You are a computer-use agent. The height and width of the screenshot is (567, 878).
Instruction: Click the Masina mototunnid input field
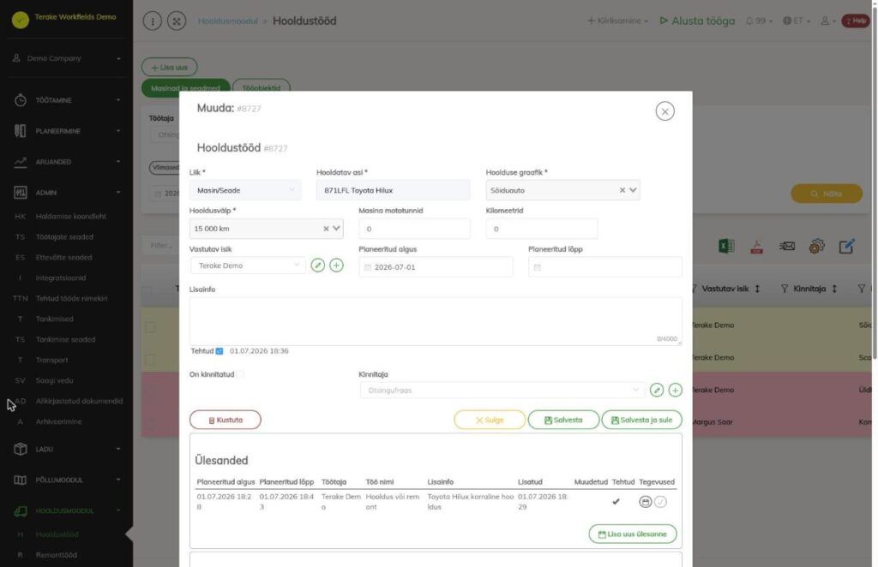tap(414, 229)
